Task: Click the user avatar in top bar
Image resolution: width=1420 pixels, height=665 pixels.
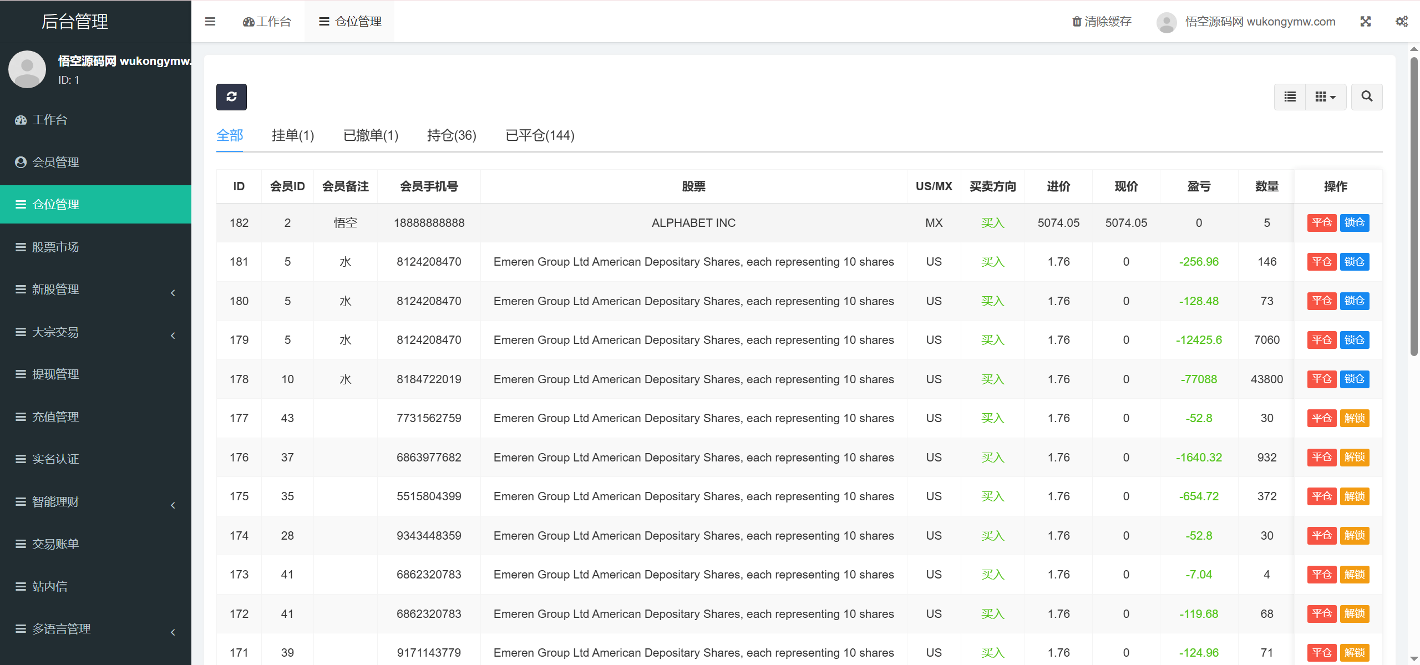Action: point(1167,22)
